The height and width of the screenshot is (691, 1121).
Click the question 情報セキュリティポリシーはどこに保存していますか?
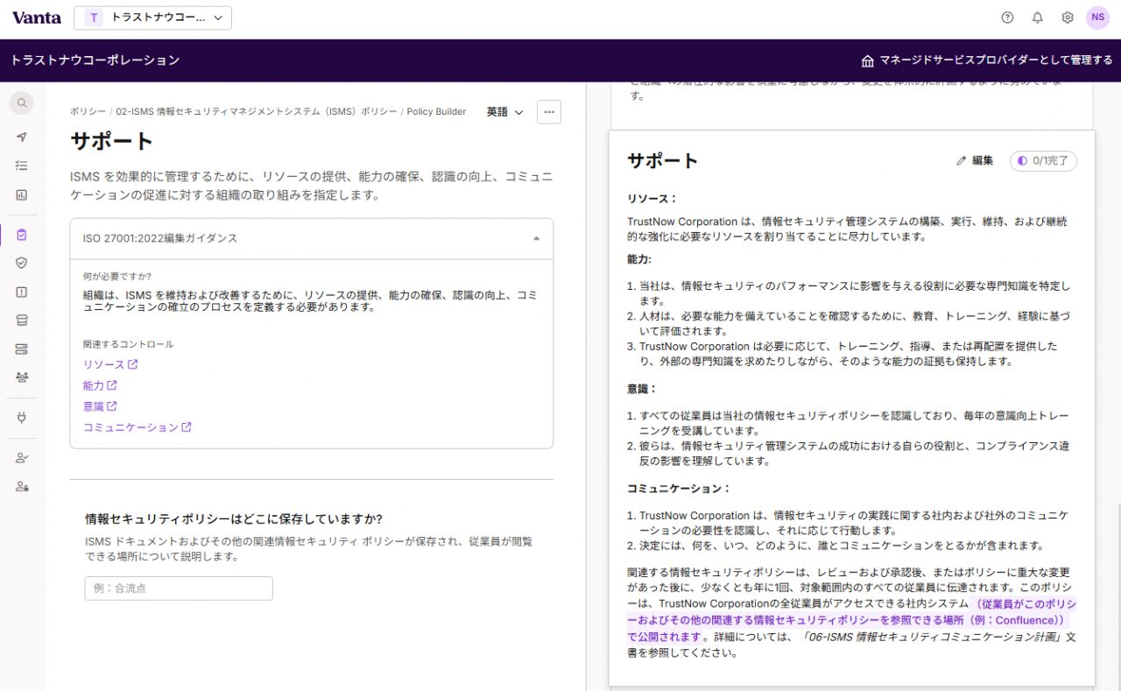234,518
